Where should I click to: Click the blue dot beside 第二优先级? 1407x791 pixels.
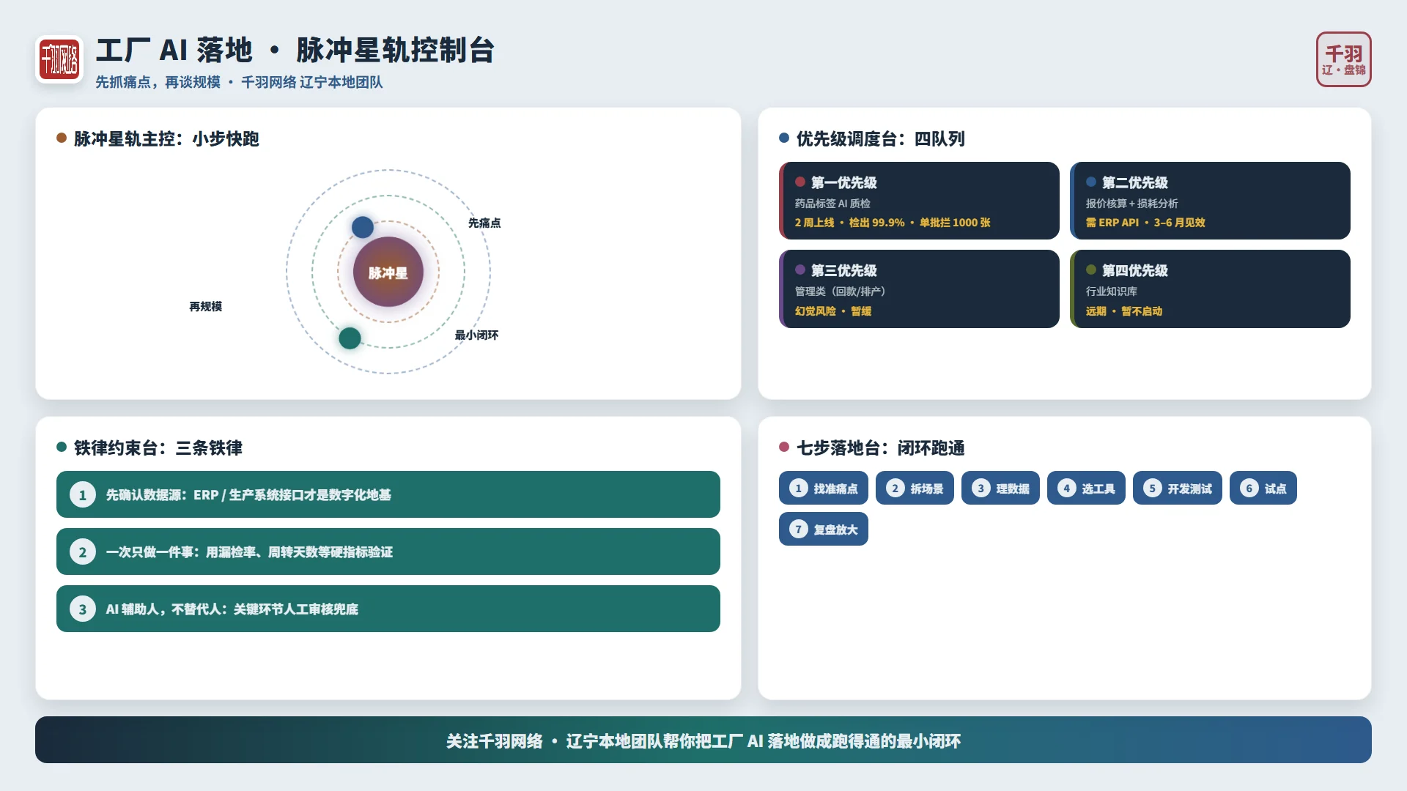[1091, 182]
